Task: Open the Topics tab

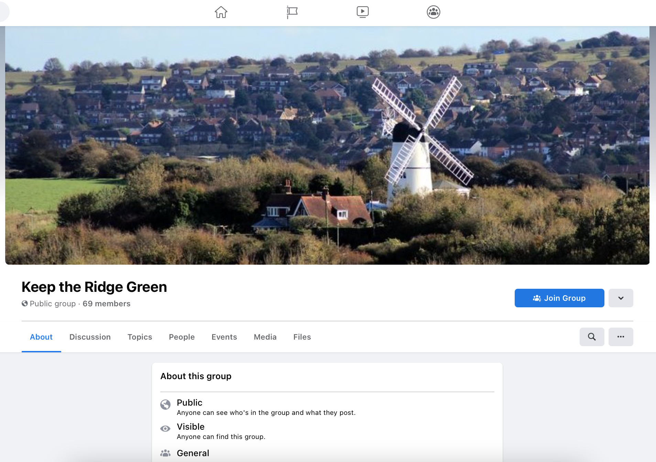Action: click(140, 337)
